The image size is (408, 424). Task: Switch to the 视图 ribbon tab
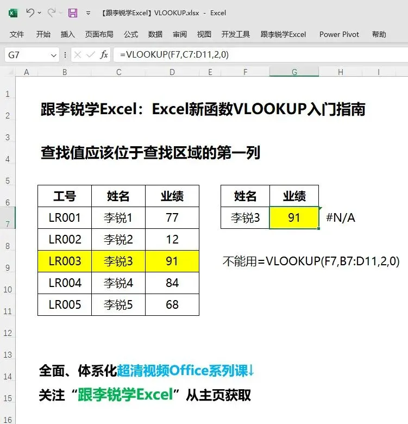tap(204, 34)
